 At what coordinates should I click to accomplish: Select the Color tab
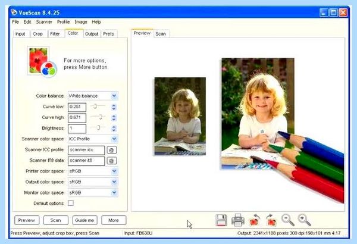tap(73, 33)
